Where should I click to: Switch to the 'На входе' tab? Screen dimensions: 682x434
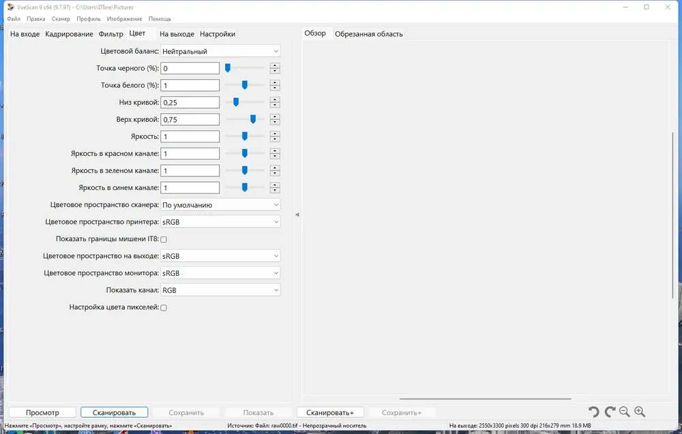click(25, 34)
